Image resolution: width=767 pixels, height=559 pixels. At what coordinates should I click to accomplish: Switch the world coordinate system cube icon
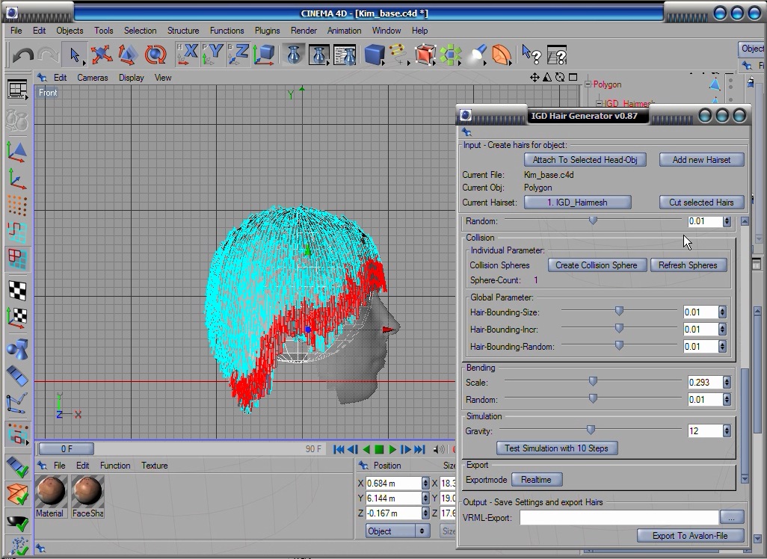264,55
